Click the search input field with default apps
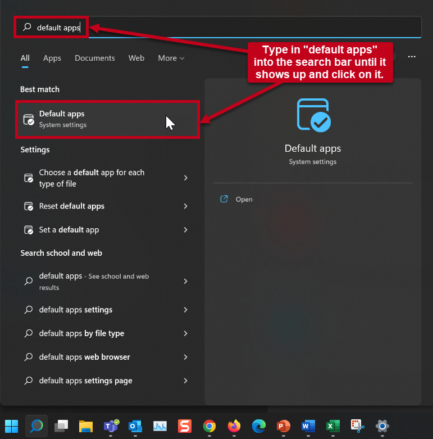Viewport: 433px width, 439px height. (218, 27)
